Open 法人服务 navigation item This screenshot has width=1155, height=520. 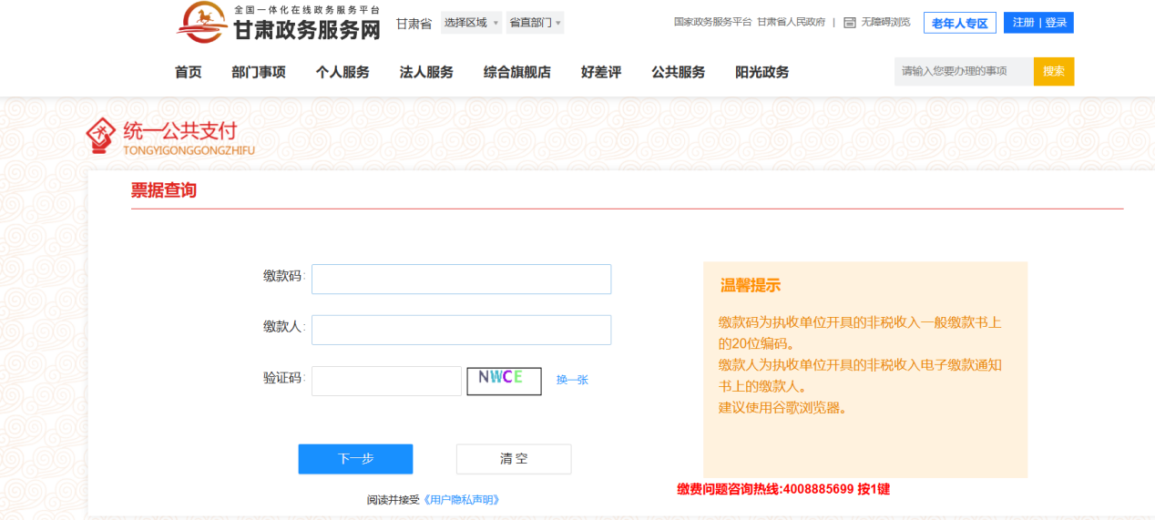tap(426, 72)
